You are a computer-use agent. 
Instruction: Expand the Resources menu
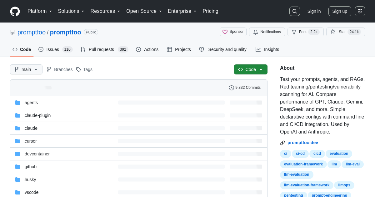coord(105,11)
